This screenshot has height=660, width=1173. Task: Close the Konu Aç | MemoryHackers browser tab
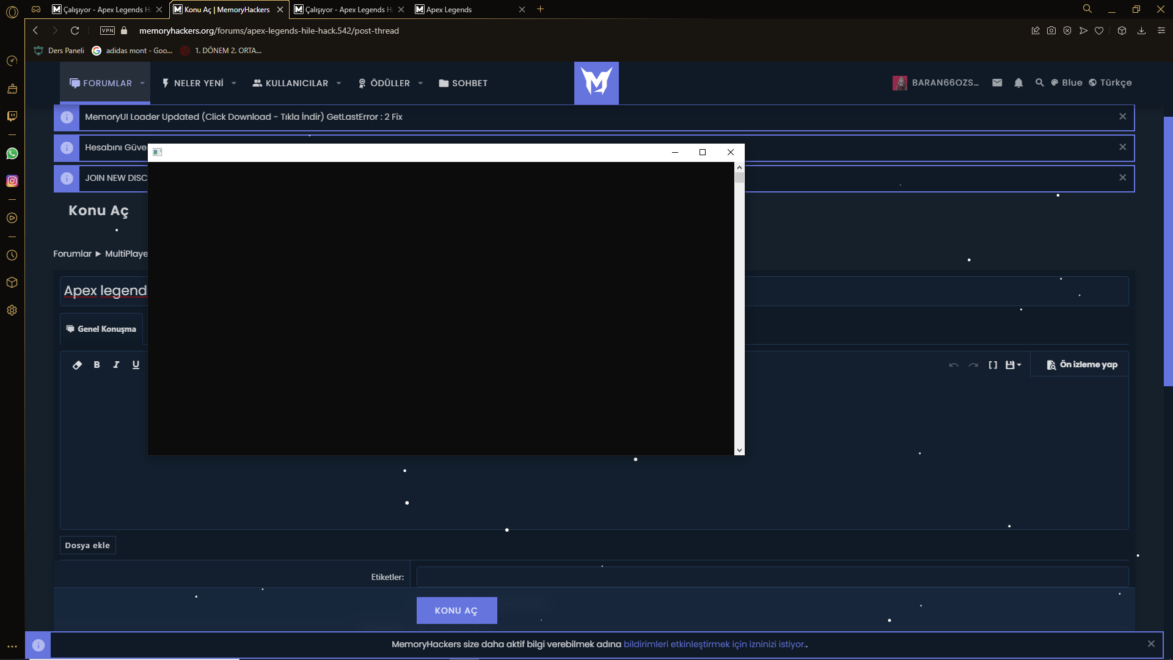click(x=280, y=9)
